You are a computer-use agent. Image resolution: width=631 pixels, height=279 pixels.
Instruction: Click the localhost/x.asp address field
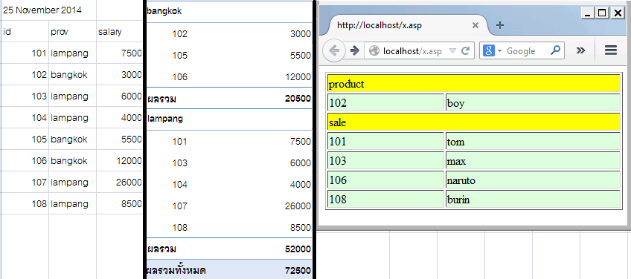click(x=412, y=51)
